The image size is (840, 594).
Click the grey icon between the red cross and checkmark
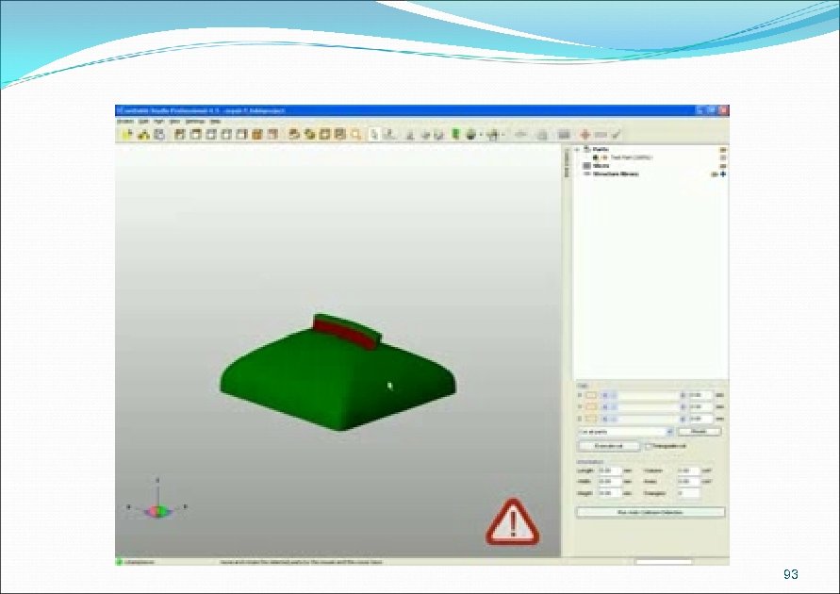point(601,135)
